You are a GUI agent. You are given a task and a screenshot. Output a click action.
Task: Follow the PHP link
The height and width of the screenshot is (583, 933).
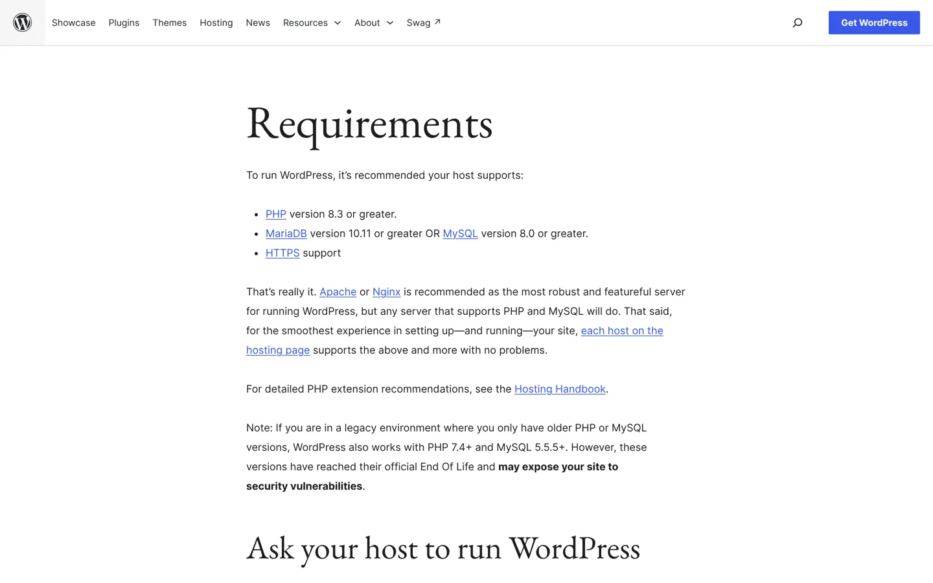276,214
